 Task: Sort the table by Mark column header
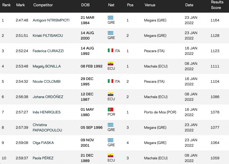point(20,5)
